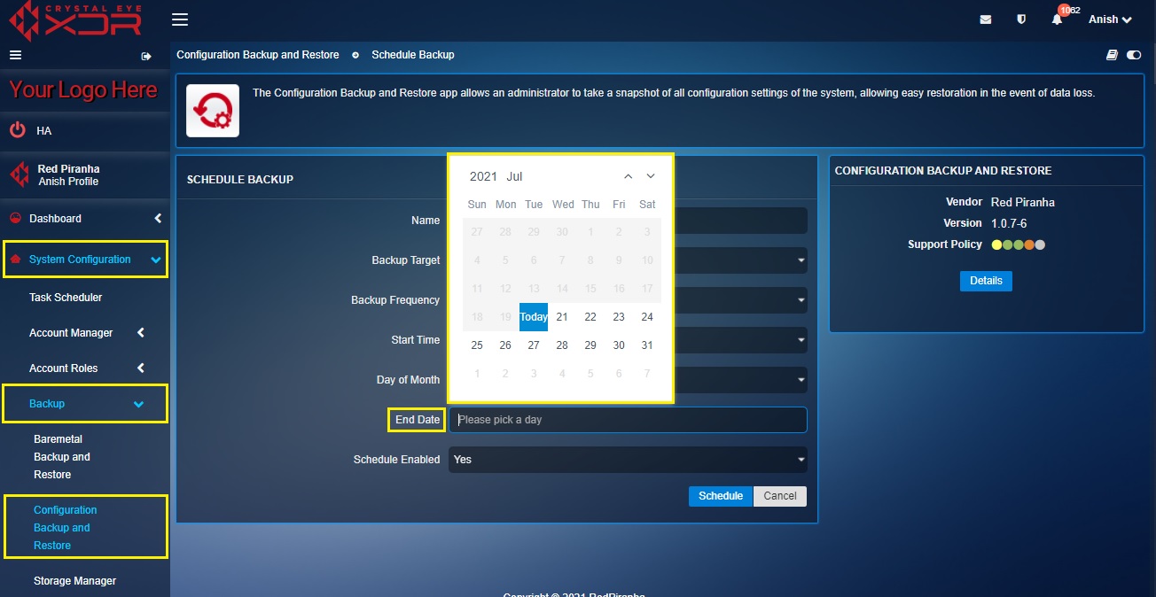Open the Day of Month dropdown
Screen dimensions: 1156x597
740,380
